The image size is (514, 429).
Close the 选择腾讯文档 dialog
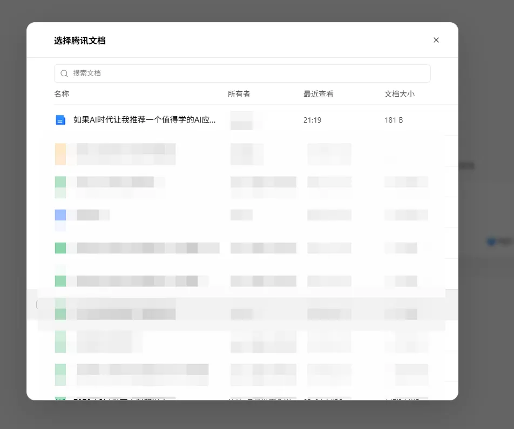pos(436,40)
